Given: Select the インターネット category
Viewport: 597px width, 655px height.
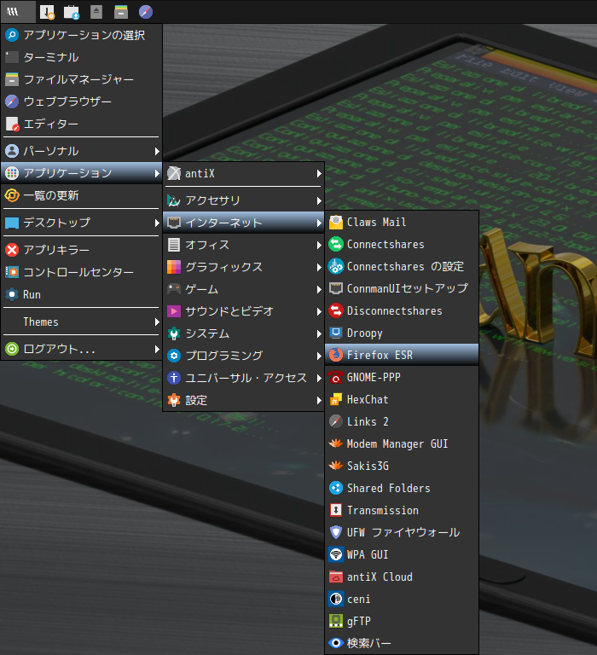Looking at the screenshot, I should pos(244,223).
